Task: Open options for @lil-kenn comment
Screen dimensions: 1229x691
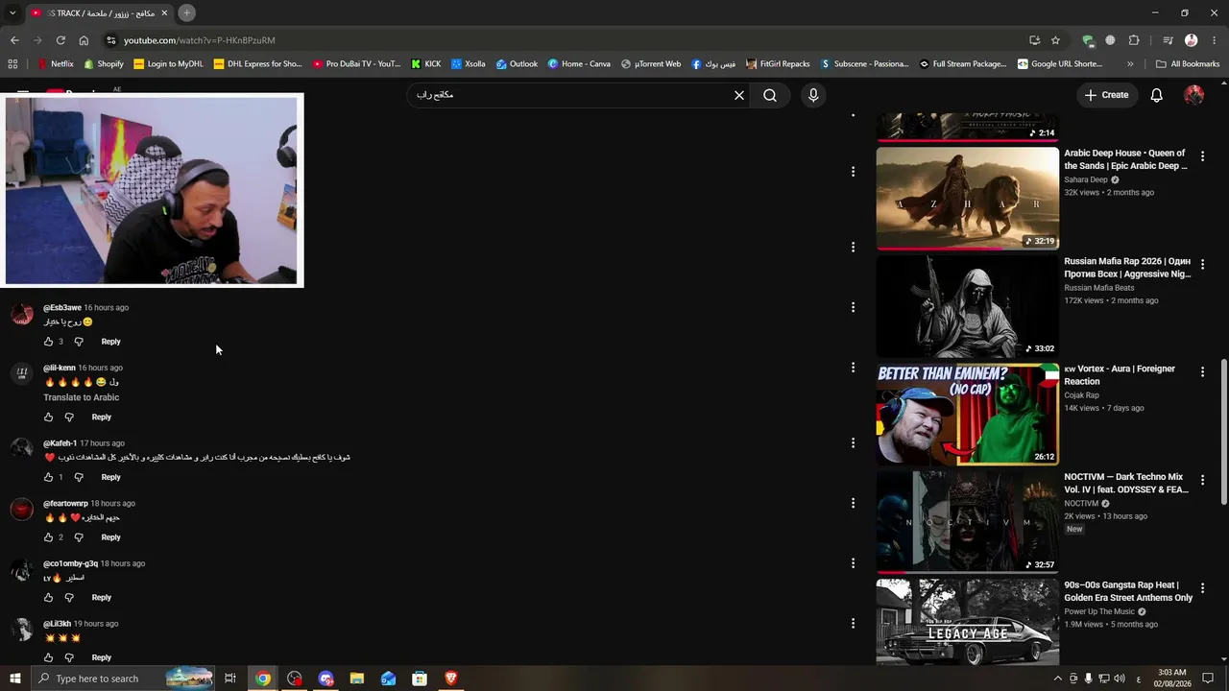Action: point(853,368)
